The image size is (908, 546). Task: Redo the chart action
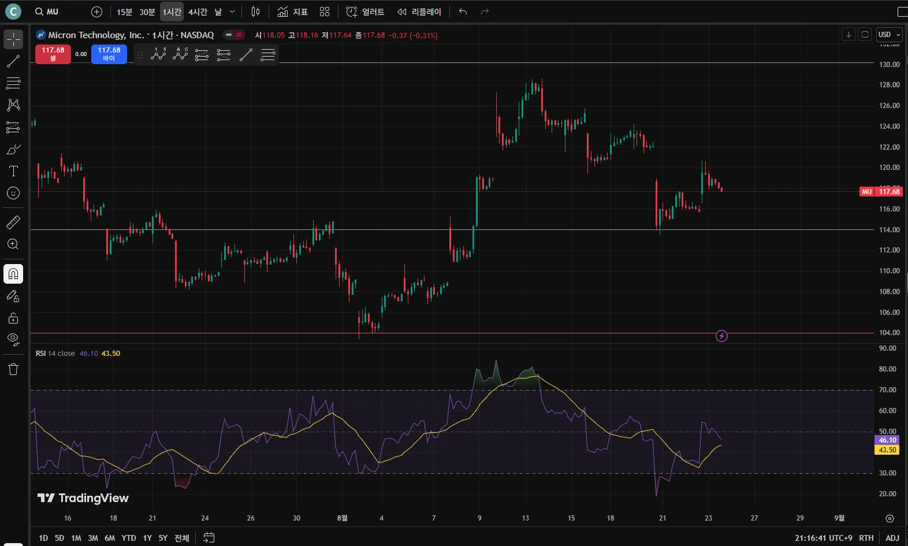[485, 12]
